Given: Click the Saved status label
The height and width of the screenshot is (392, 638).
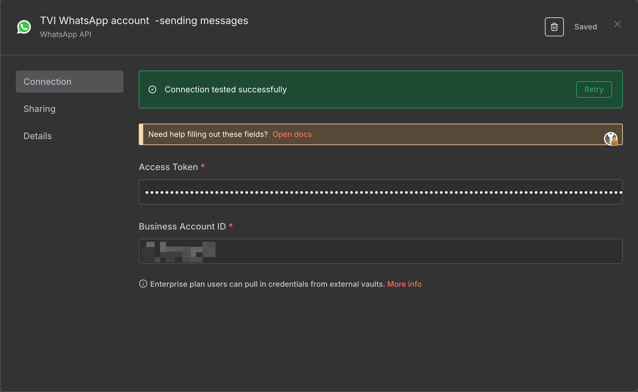Looking at the screenshot, I should 585,27.
